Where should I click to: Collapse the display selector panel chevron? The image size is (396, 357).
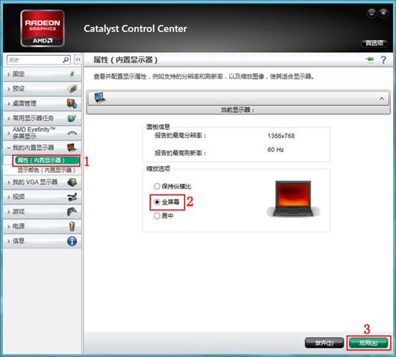click(x=382, y=98)
